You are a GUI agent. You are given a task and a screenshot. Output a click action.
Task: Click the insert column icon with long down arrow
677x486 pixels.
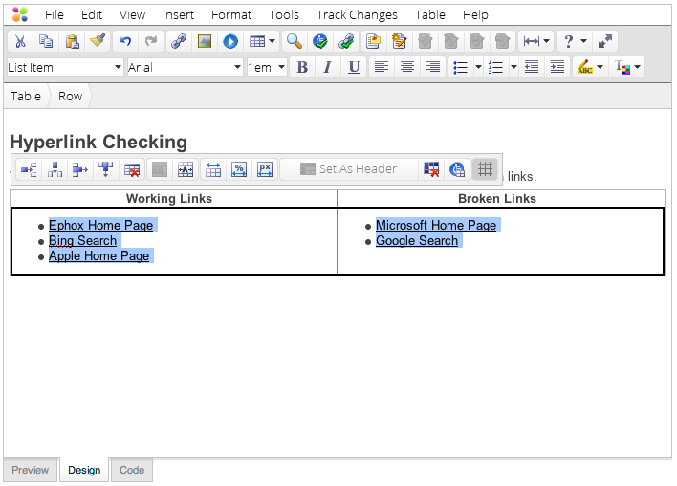click(x=106, y=169)
